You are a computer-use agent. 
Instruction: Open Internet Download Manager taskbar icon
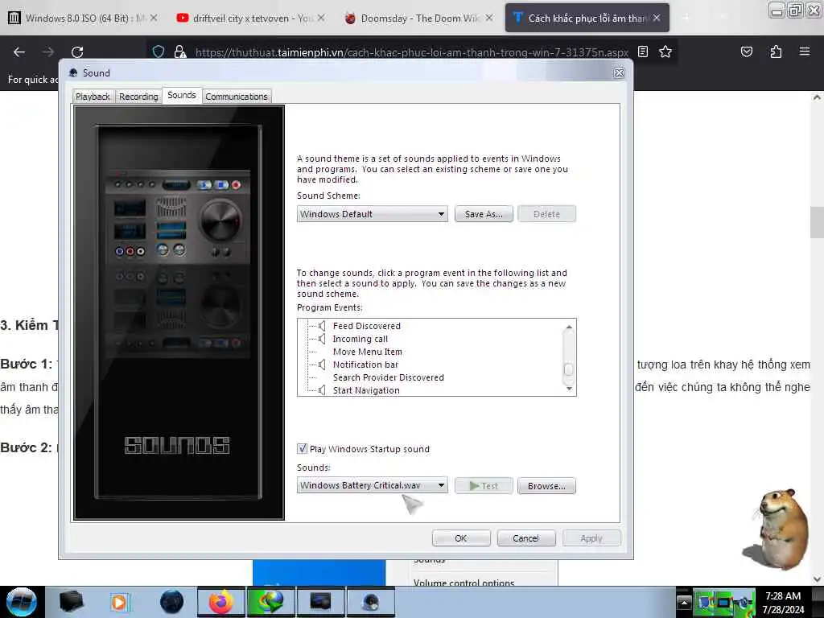271,602
